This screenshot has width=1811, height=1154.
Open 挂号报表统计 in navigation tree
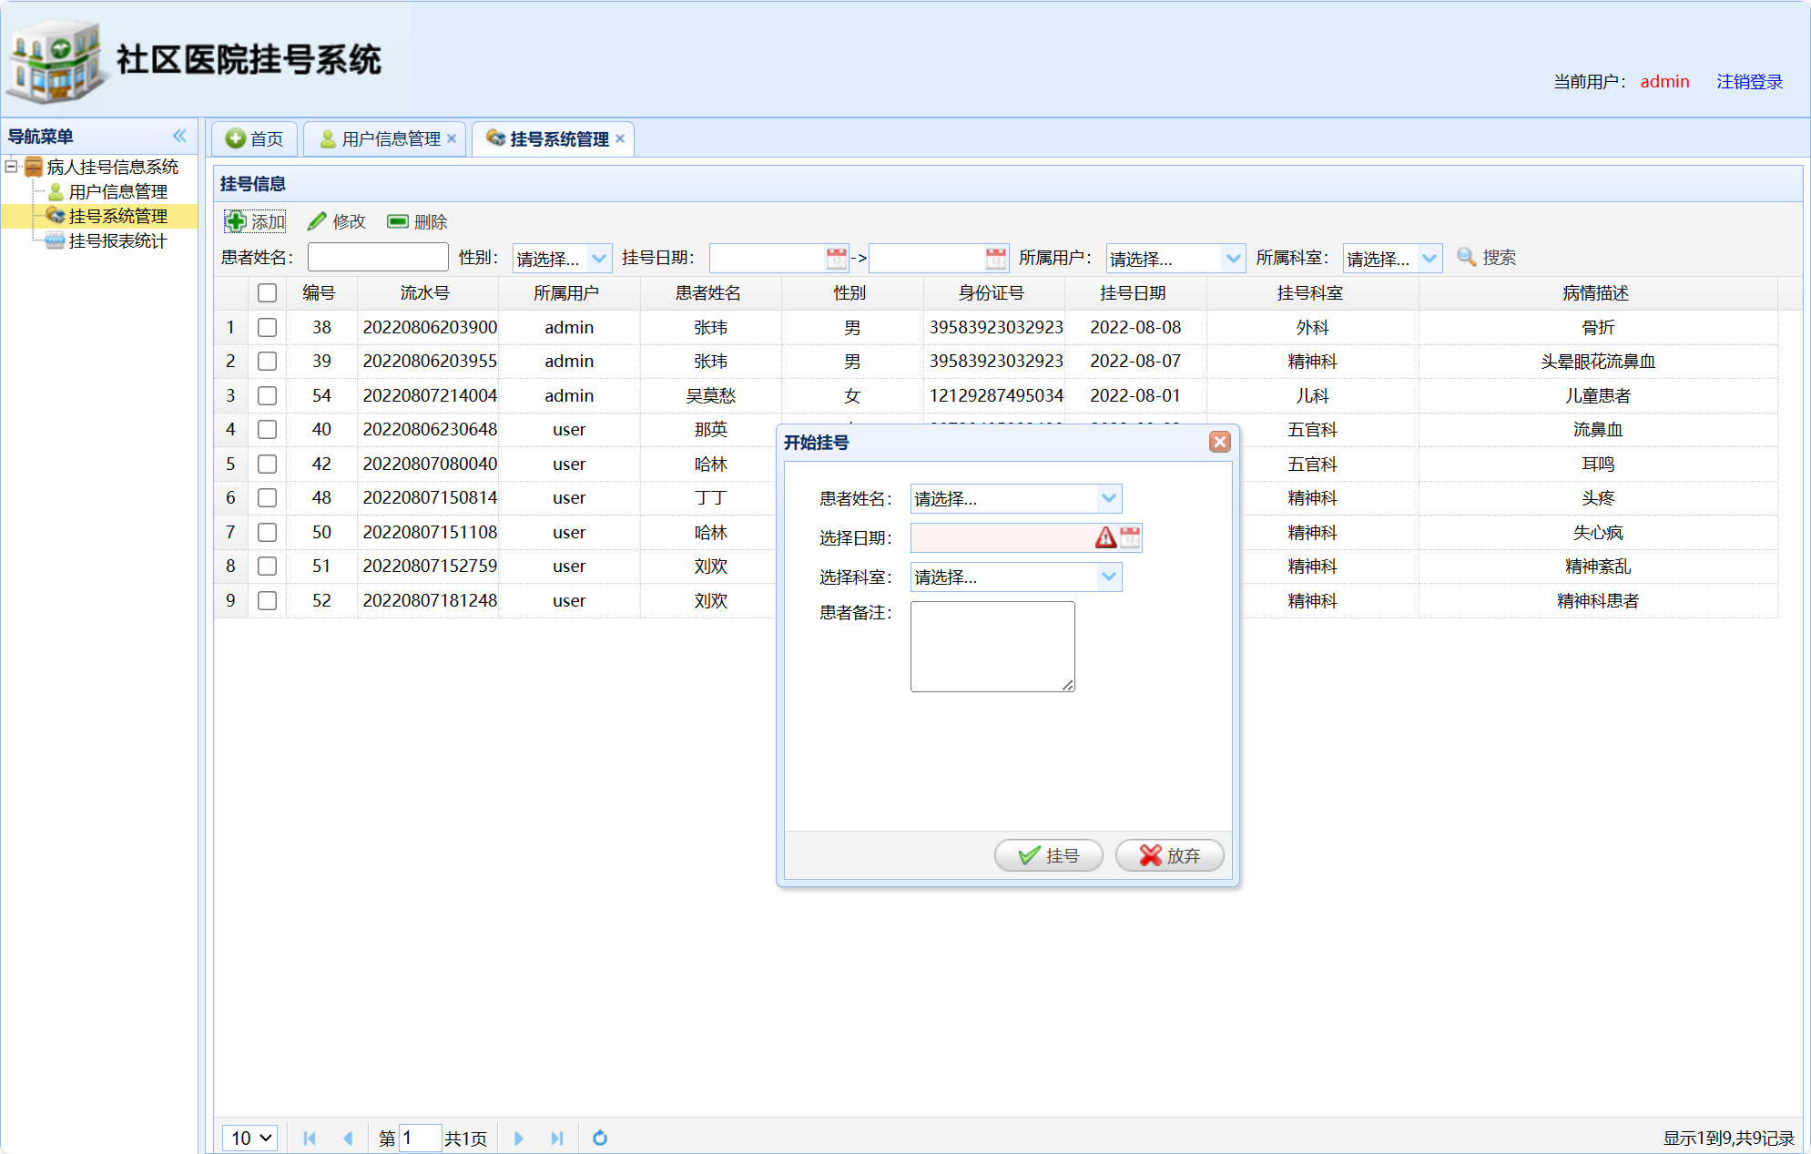pos(117,240)
